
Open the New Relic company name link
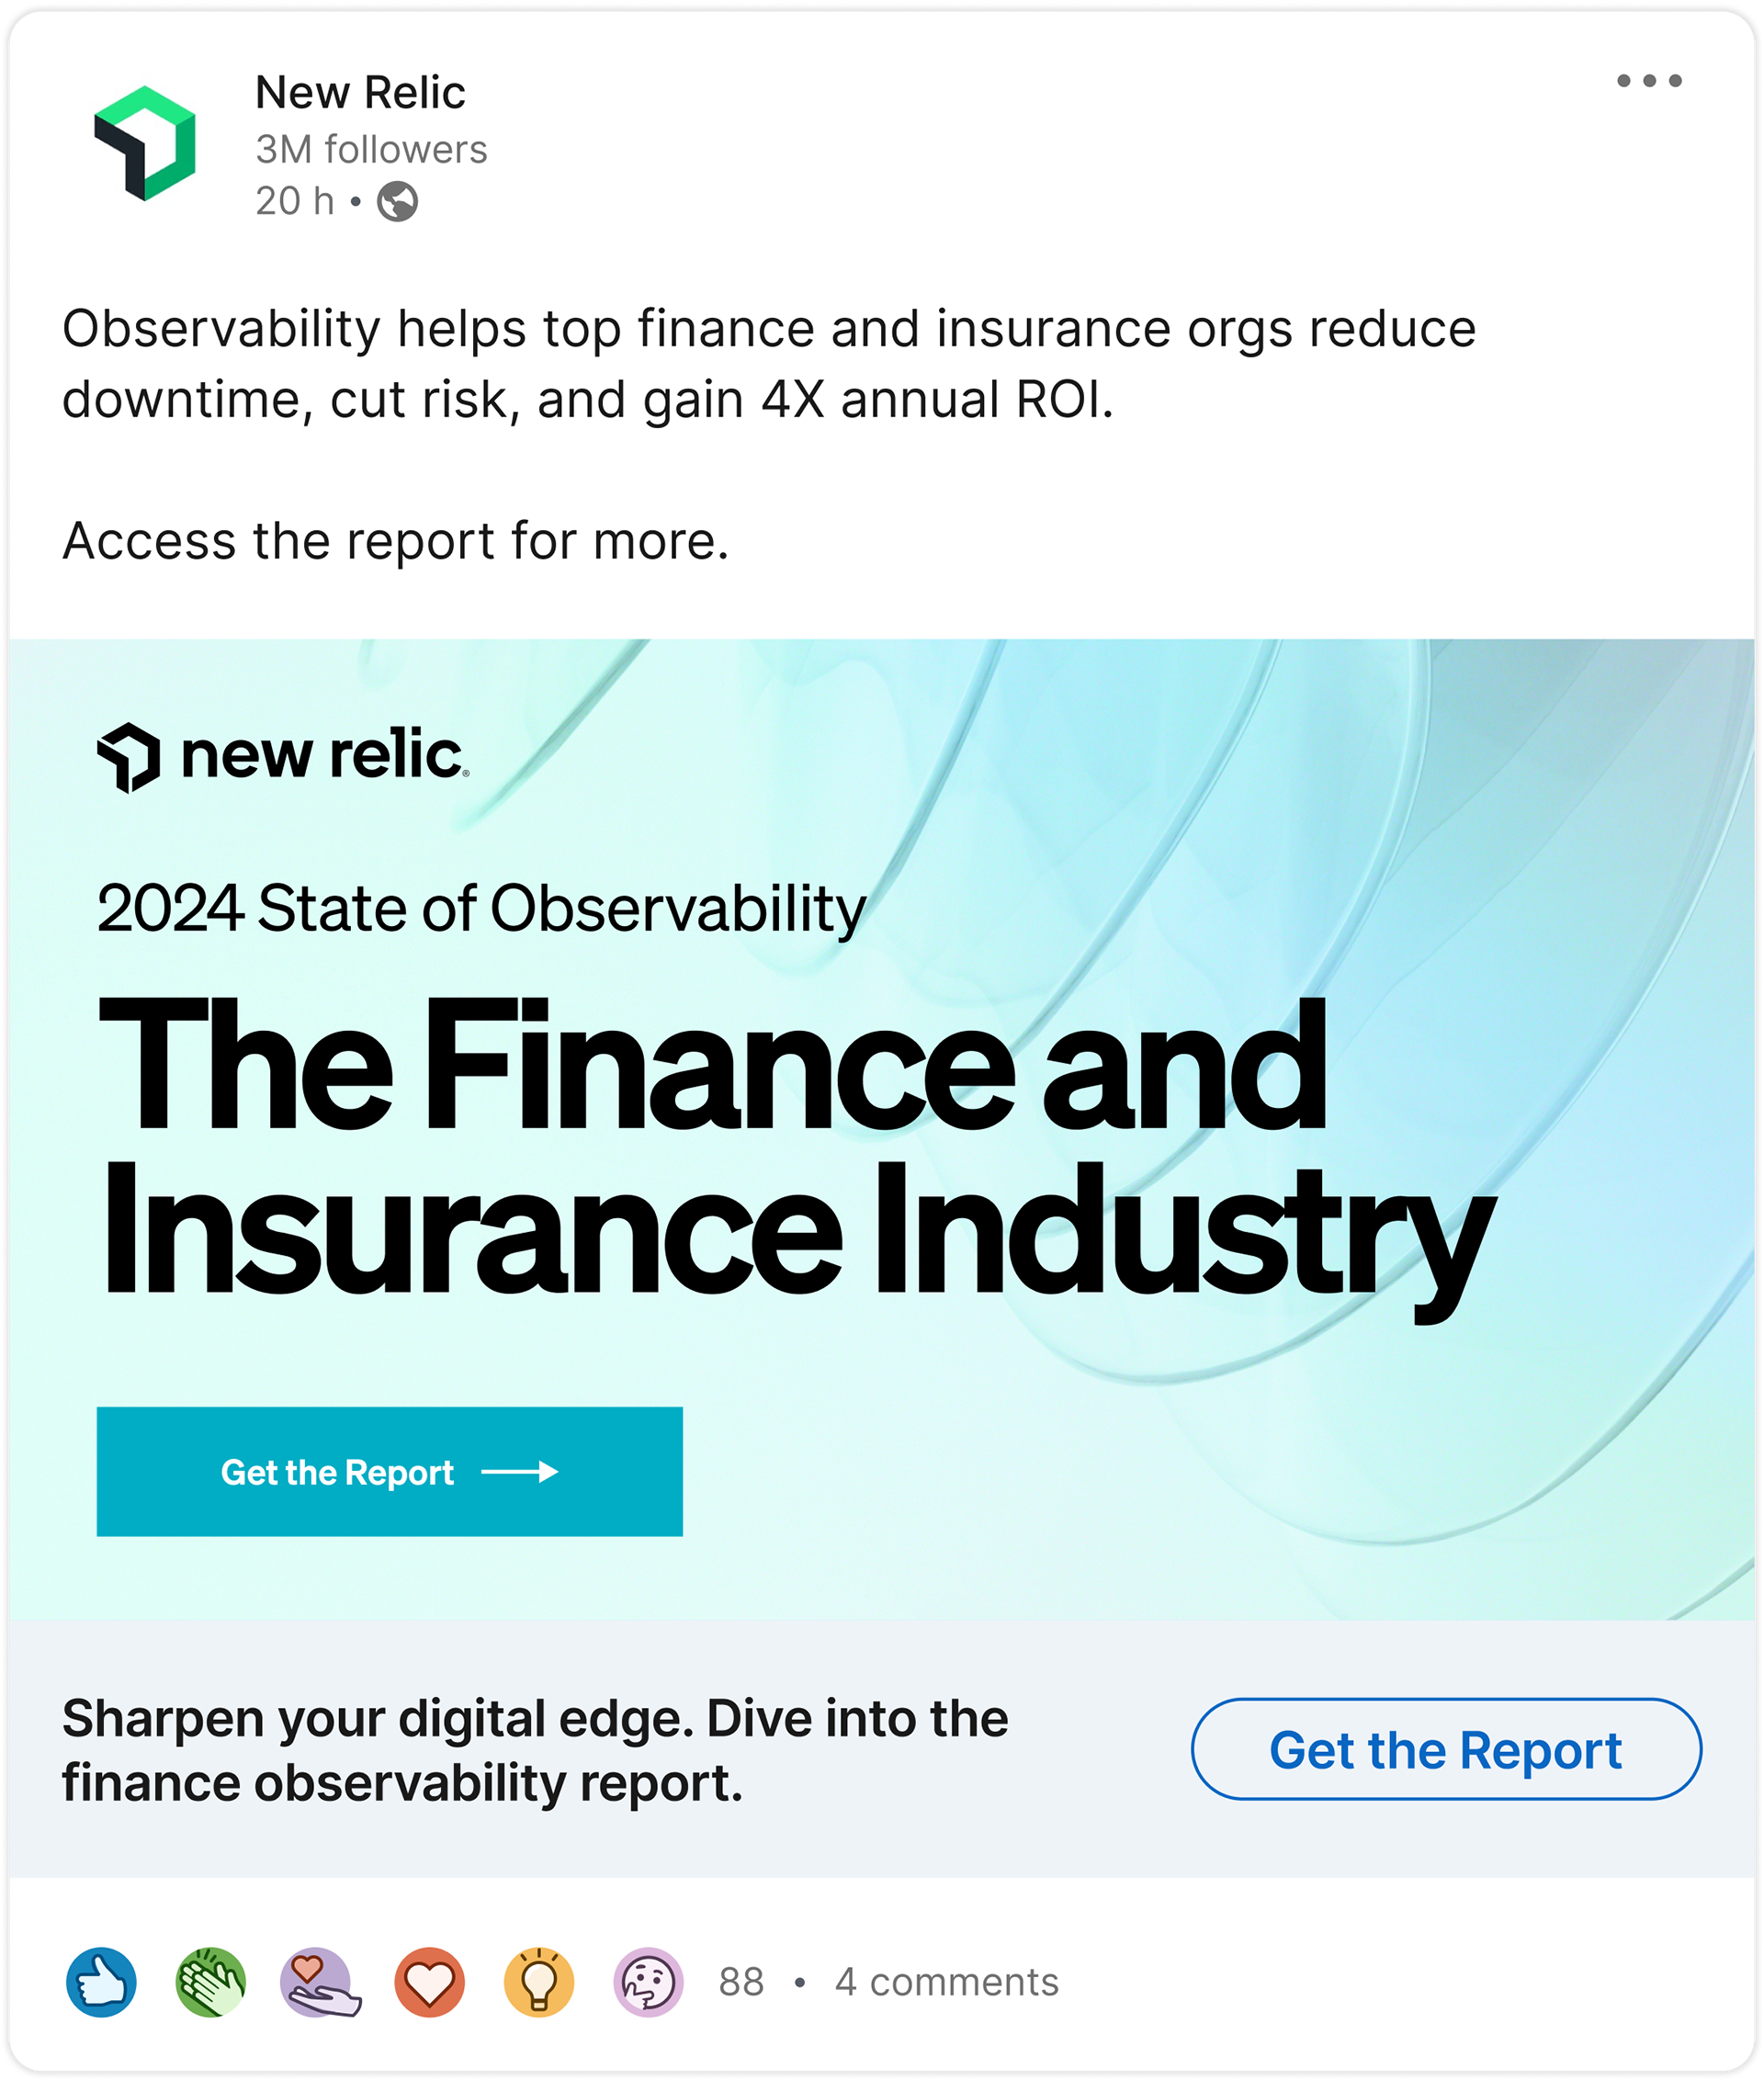pos(360,93)
